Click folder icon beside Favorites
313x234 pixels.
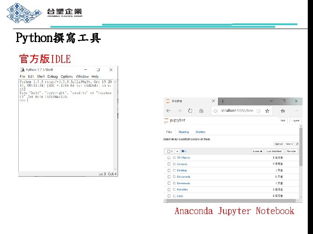pos(174,189)
